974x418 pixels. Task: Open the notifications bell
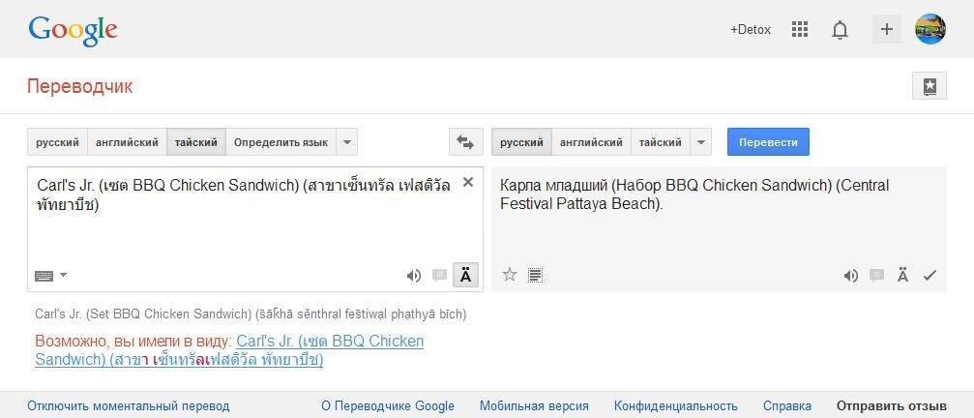click(840, 29)
